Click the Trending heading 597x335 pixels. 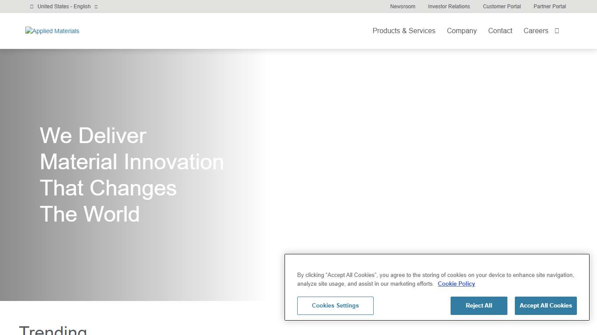point(53,330)
